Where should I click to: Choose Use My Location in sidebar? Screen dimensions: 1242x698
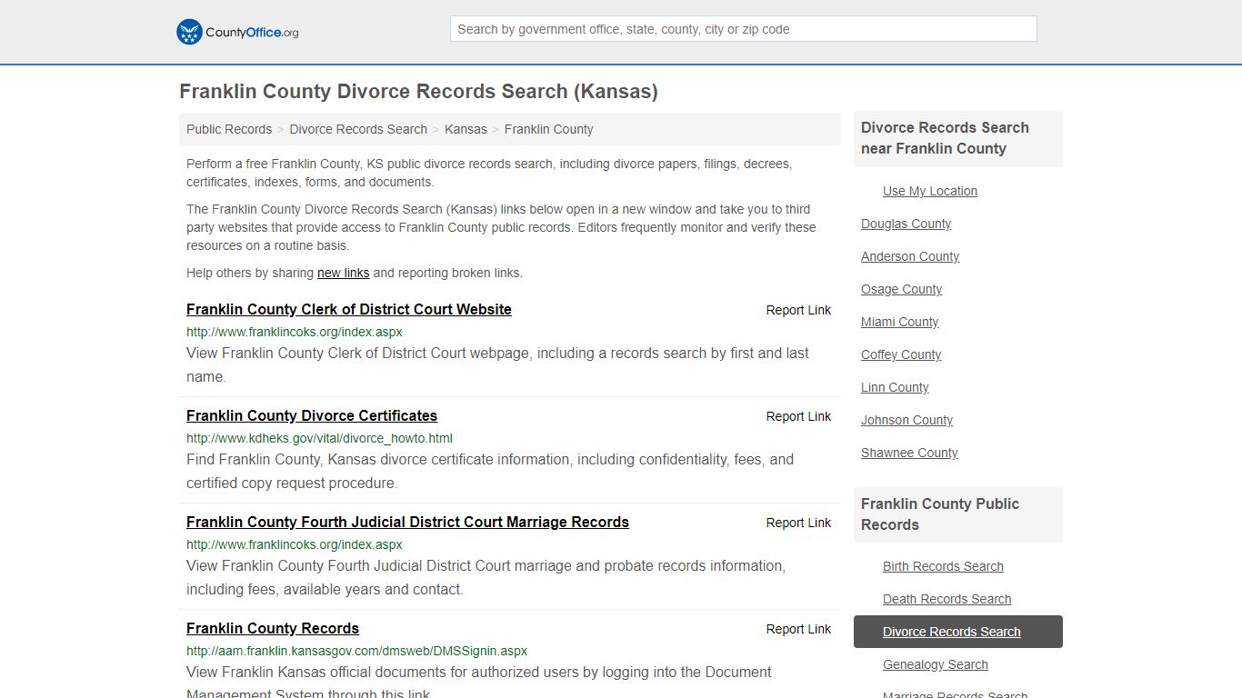930,191
